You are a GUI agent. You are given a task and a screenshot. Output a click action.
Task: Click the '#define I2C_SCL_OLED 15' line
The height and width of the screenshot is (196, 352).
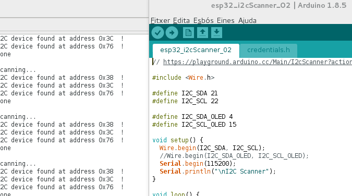point(194,125)
